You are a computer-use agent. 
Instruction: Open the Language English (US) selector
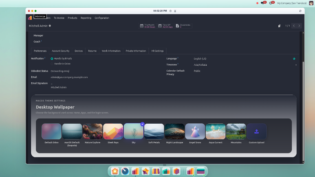click(x=243, y=59)
